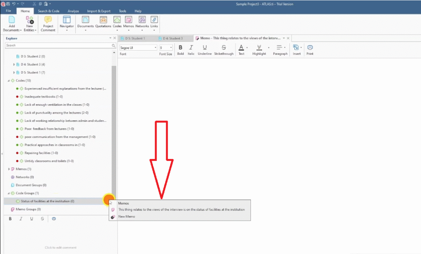
Task: Collapse the Codes (10) tree node
Action: 9,80
